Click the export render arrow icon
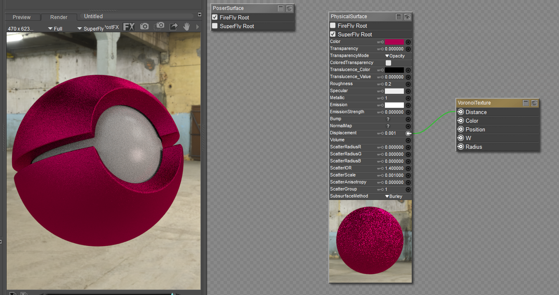This screenshot has width=559, height=295. tap(174, 27)
